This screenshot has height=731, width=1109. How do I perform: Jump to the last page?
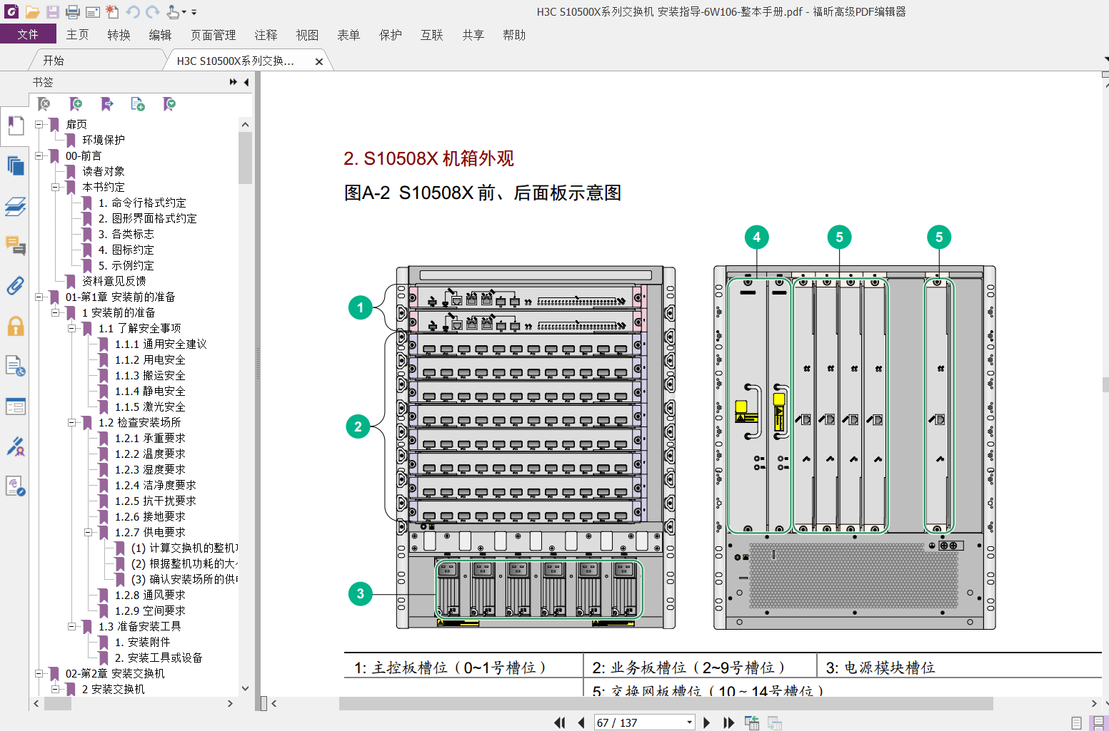[728, 722]
